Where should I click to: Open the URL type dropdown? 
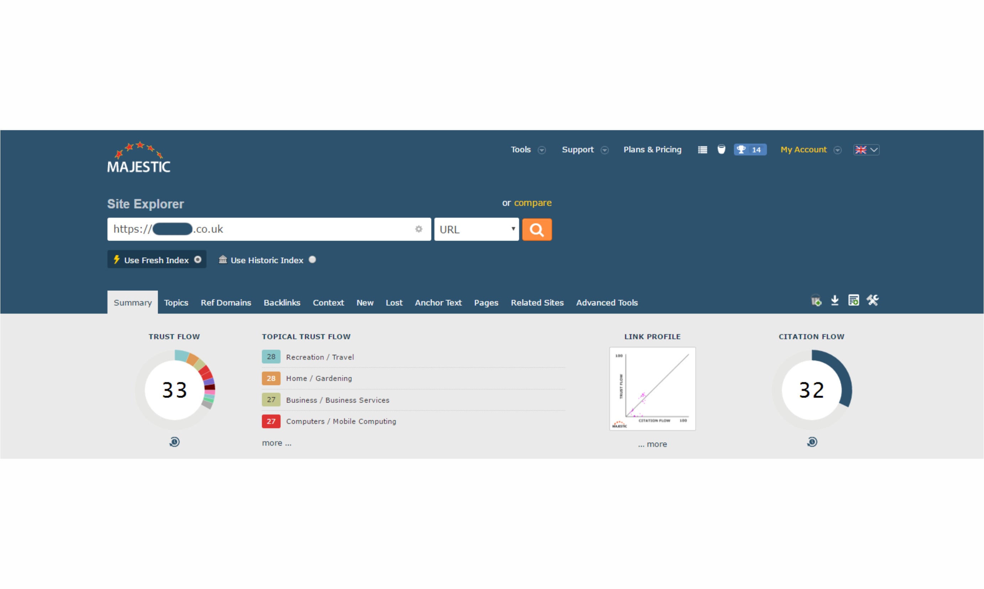[x=476, y=230]
